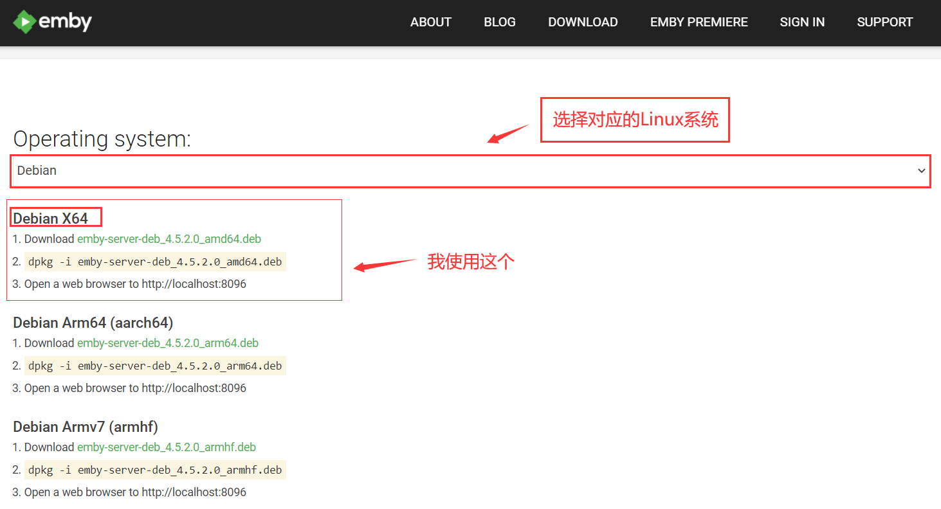This screenshot has width=941, height=509.
Task: Click the dpkg amd64 install command
Action: coord(154,262)
